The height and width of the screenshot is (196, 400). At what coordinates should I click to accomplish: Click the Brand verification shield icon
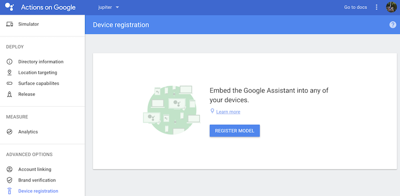[x=9, y=180]
